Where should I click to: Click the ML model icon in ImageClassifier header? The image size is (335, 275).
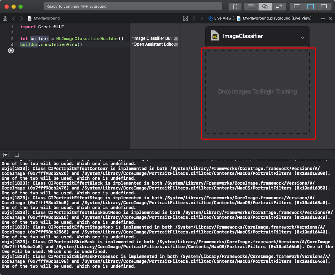point(215,36)
